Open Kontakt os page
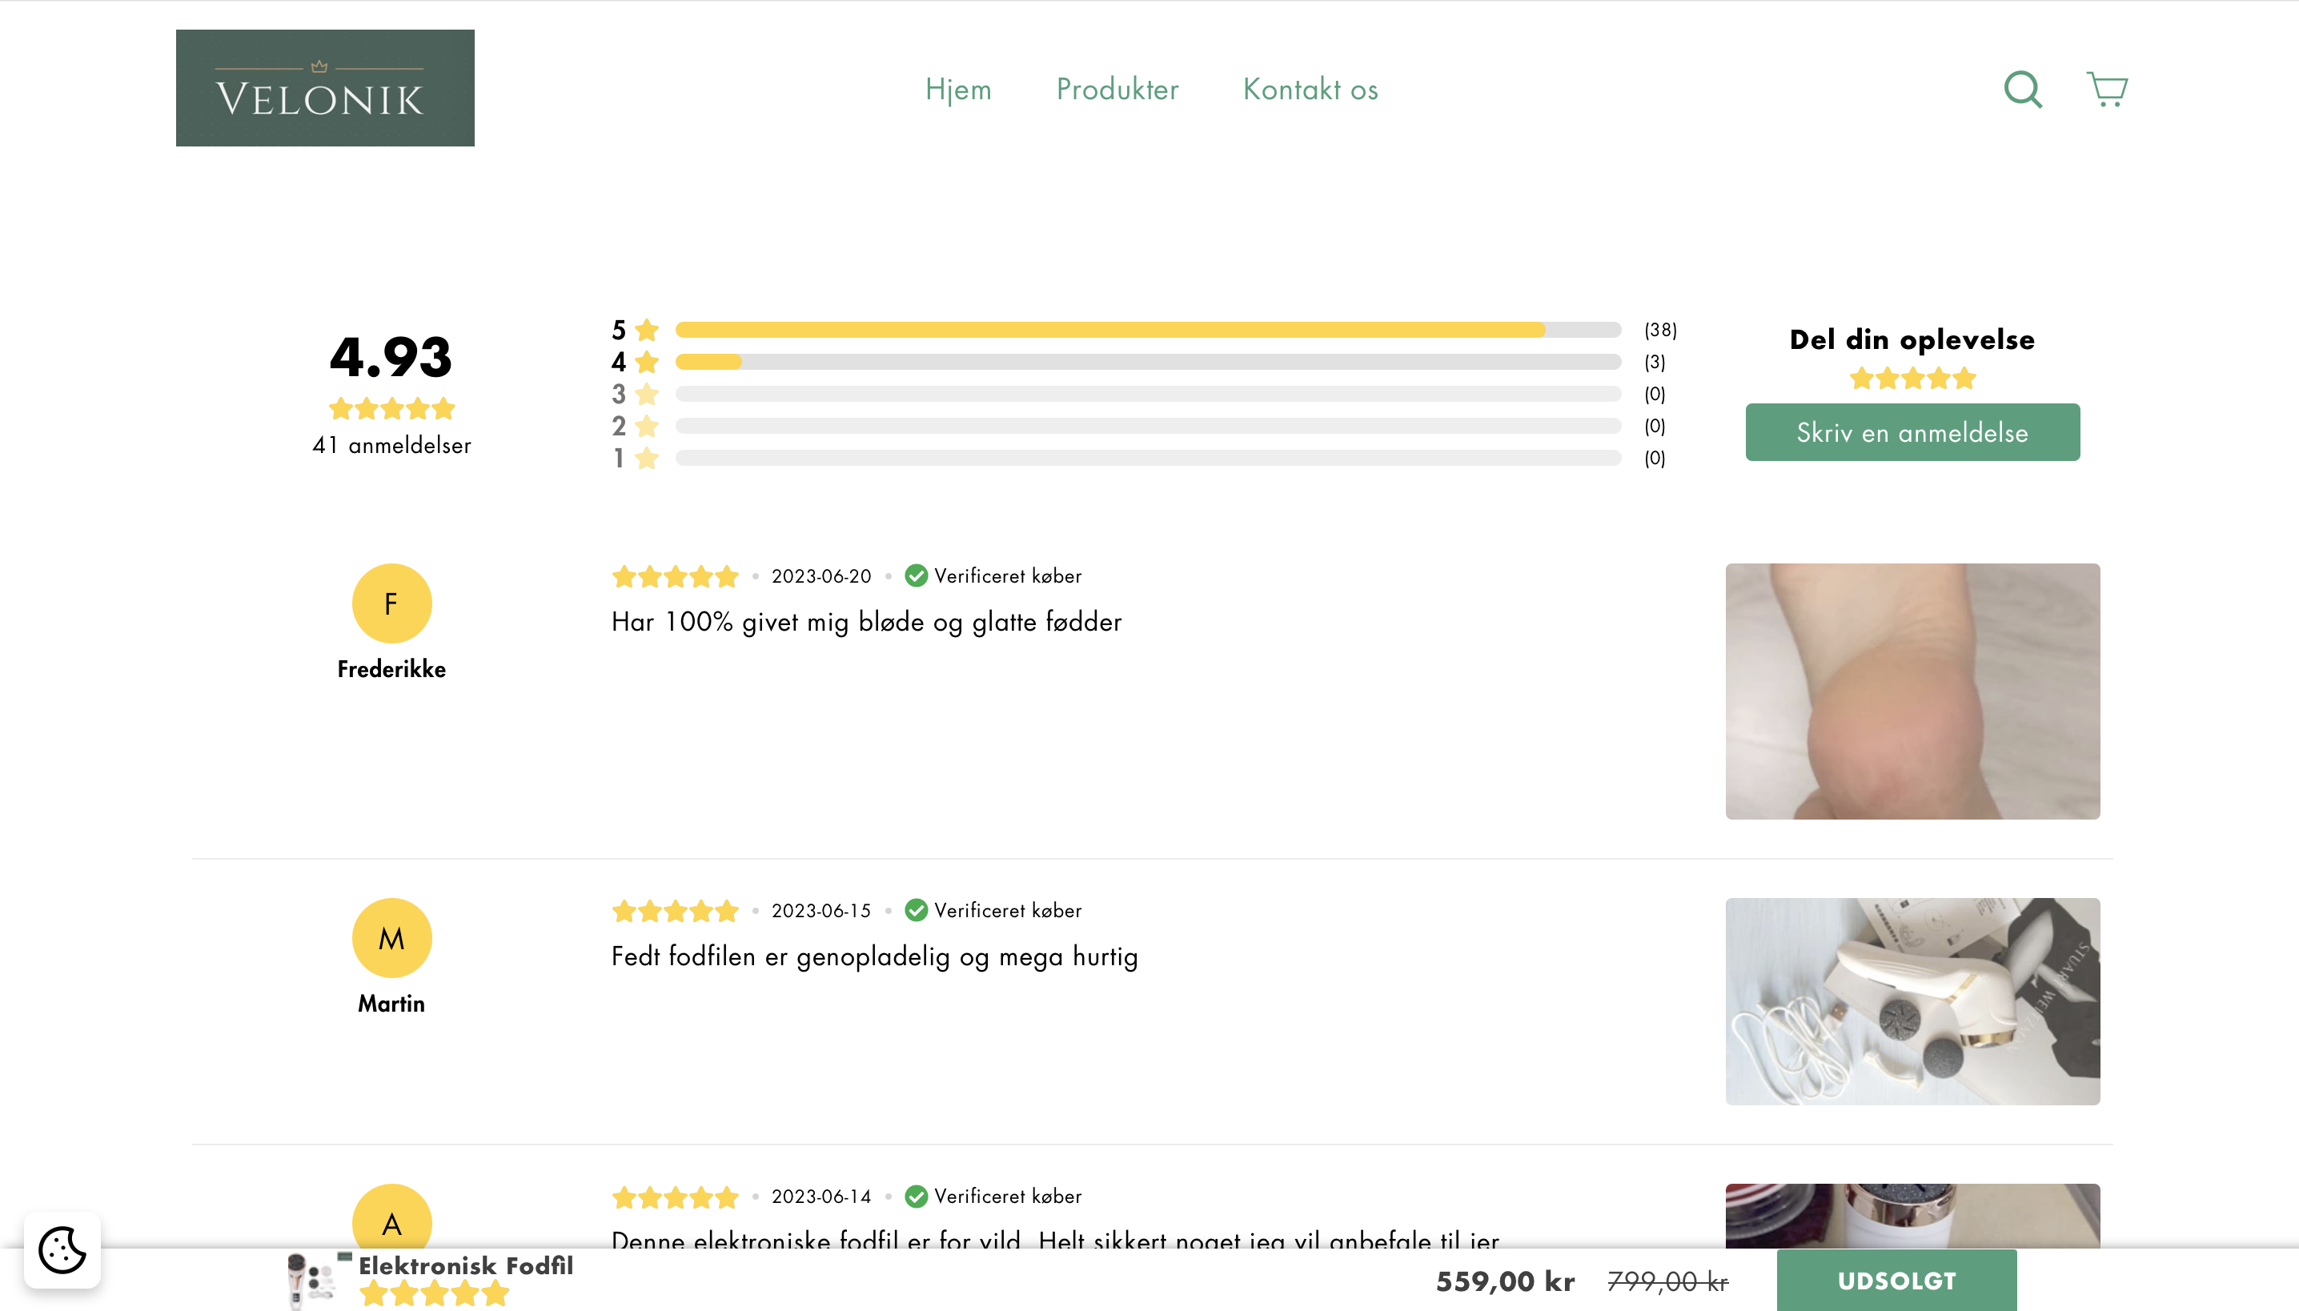 1310,89
